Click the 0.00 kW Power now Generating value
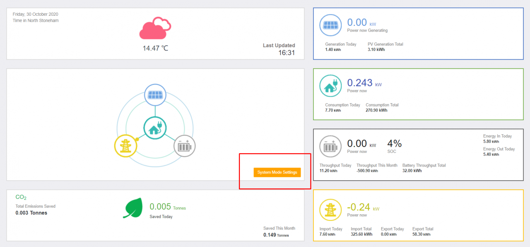 coord(357,22)
